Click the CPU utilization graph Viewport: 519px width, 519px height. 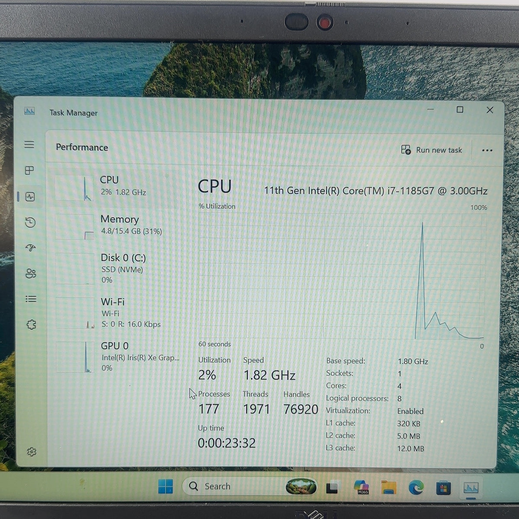coord(342,276)
